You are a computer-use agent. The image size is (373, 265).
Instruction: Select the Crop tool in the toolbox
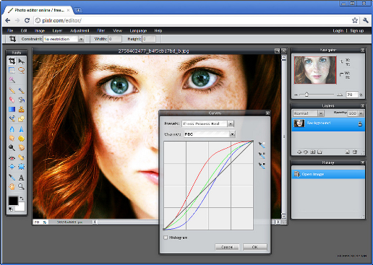click(x=12, y=61)
